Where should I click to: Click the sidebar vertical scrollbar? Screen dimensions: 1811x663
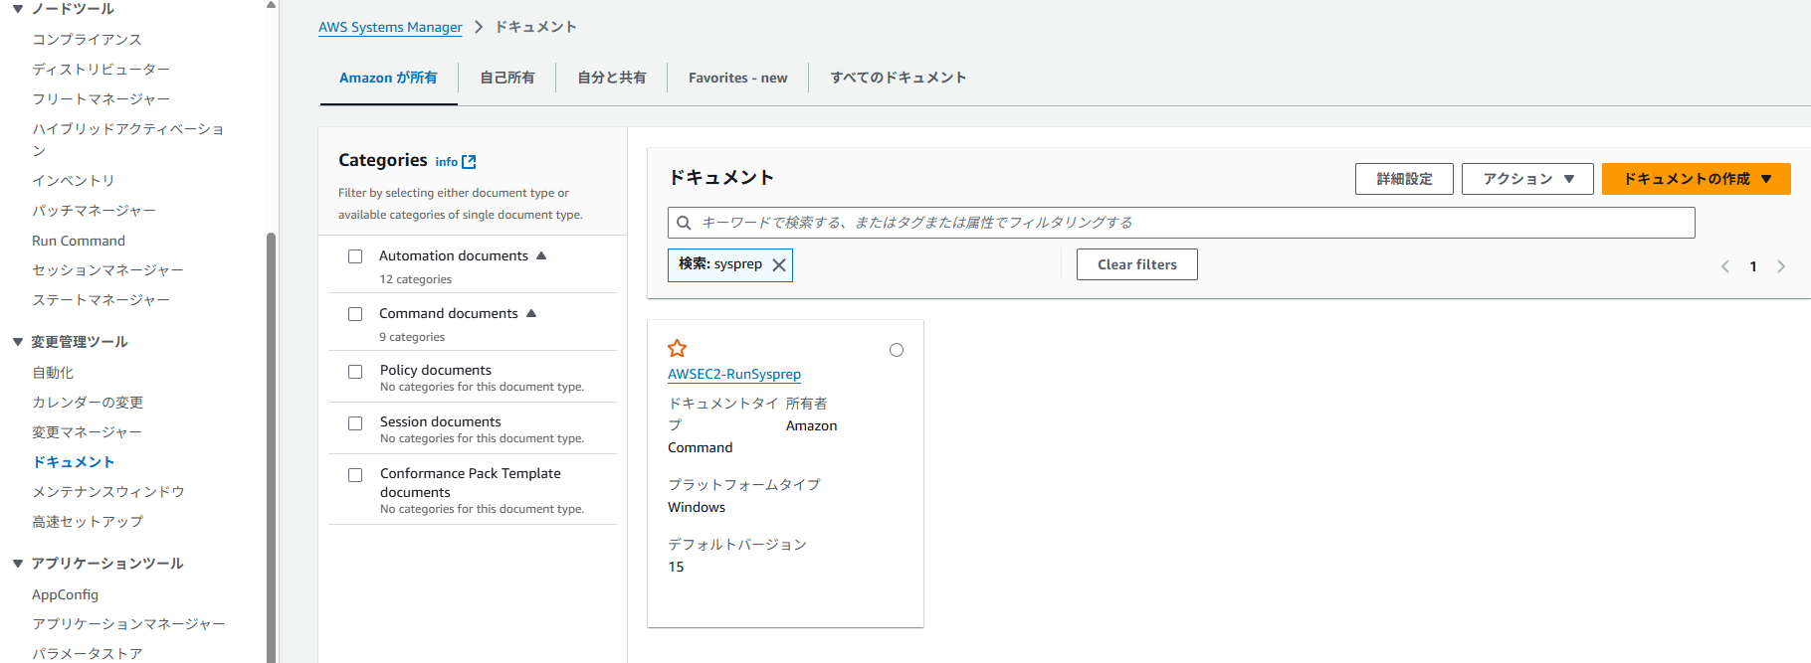click(271, 447)
